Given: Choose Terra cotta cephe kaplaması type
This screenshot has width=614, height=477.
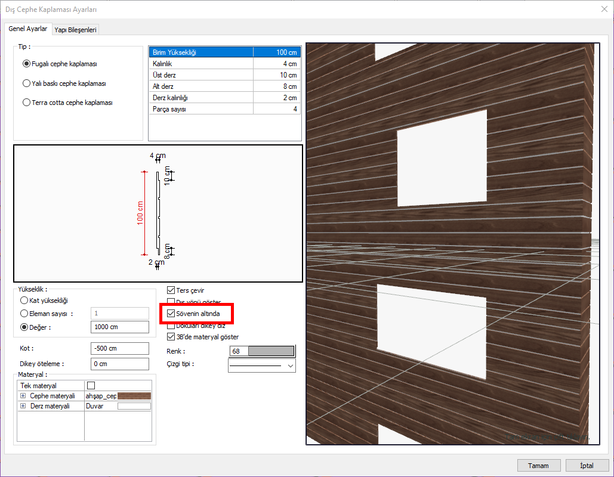Looking at the screenshot, I should coord(26,103).
